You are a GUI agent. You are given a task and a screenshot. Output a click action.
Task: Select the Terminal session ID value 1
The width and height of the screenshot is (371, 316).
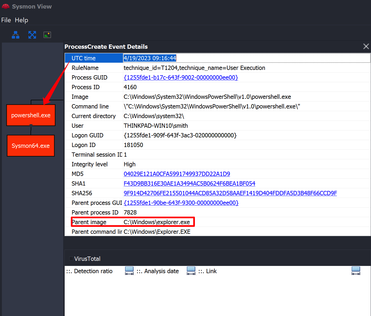[125, 155]
